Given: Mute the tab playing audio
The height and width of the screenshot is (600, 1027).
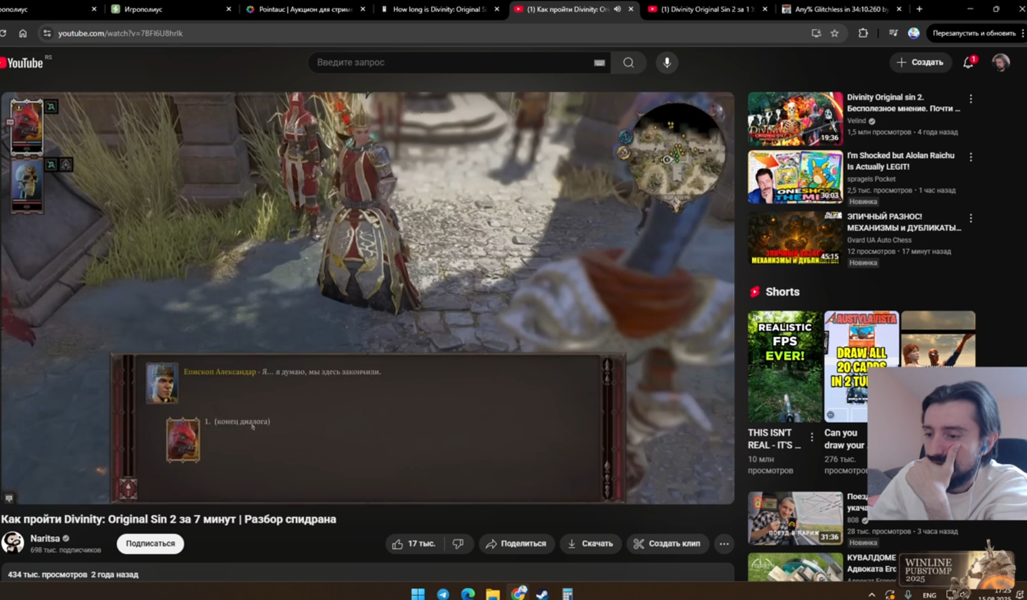Looking at the screenshot, I should pos(617,9).
